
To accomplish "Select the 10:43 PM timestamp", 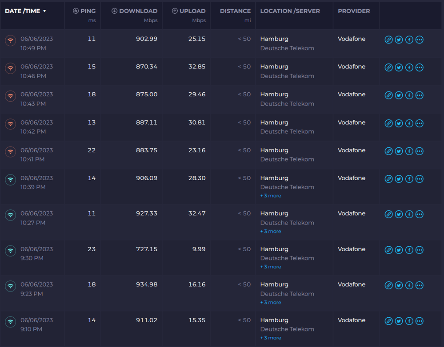I will (33, 104).
